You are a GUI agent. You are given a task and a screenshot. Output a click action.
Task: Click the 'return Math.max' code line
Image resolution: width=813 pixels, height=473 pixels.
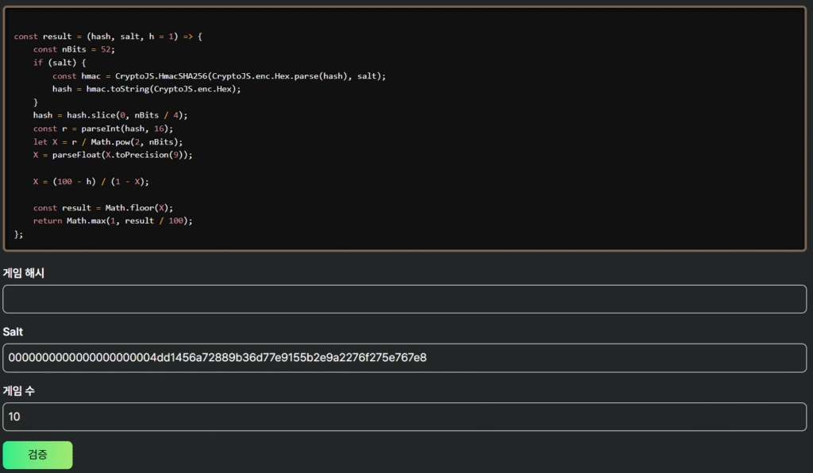113,221
